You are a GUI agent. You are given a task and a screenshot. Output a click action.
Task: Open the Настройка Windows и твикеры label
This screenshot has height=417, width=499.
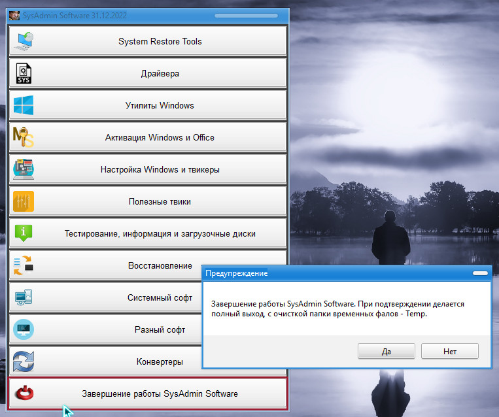160,169
